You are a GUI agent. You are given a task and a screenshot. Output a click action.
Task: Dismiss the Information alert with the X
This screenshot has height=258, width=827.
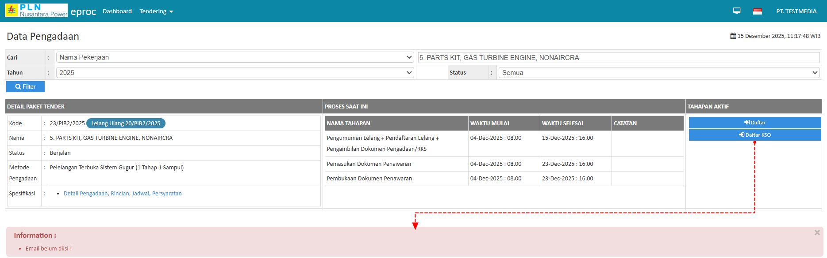[x=817, y=233]
